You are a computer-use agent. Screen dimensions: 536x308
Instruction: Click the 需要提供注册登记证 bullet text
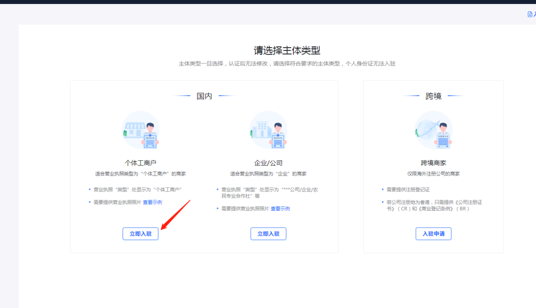coord(408,189)
